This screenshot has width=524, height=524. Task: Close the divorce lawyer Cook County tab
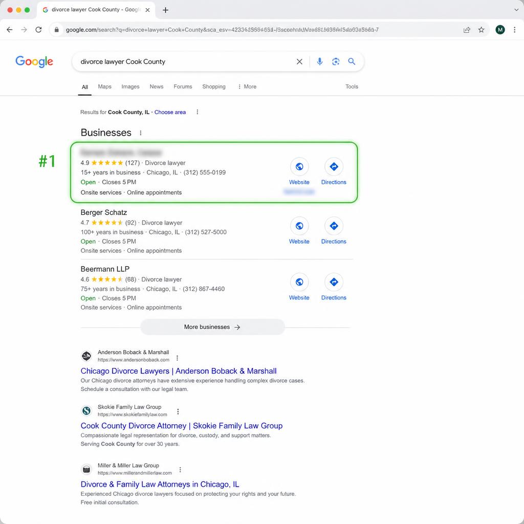pos(147,10)
